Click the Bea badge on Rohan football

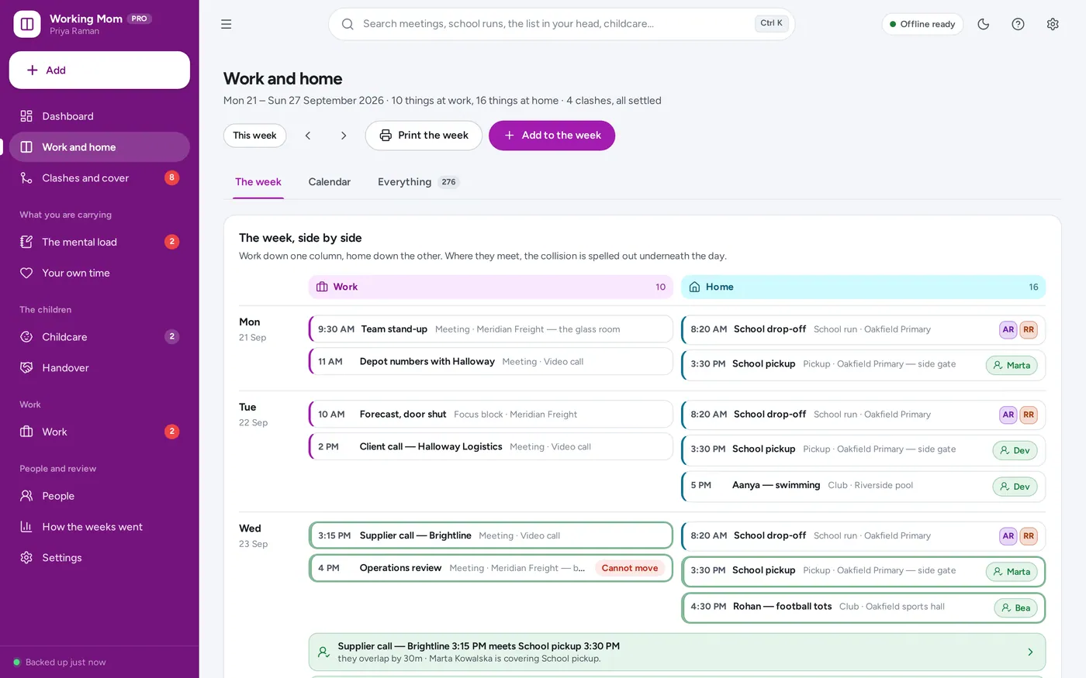point(1015,608)
